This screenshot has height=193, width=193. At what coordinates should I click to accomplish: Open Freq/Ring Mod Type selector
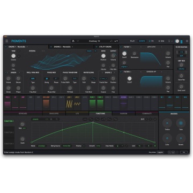[33, 78]
